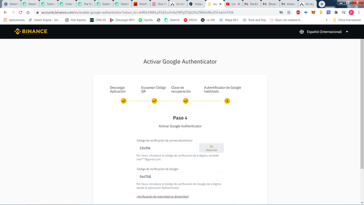Click the Binance logo
The width and height of the screenshot is (364, 205).
(31, 31)
